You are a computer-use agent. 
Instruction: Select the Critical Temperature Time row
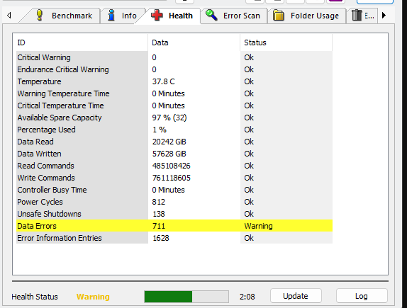(x=174, y=105)
